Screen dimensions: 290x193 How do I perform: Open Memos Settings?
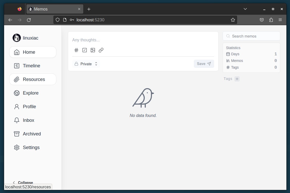(x=33, y=148)
